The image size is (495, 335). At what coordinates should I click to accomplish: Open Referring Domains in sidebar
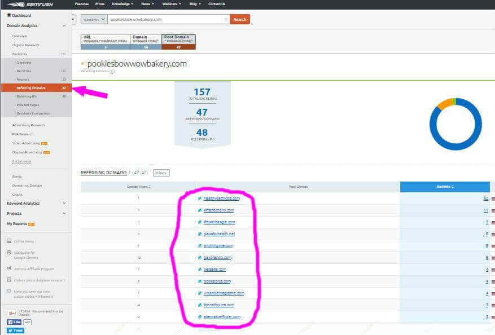click(37, 87)
